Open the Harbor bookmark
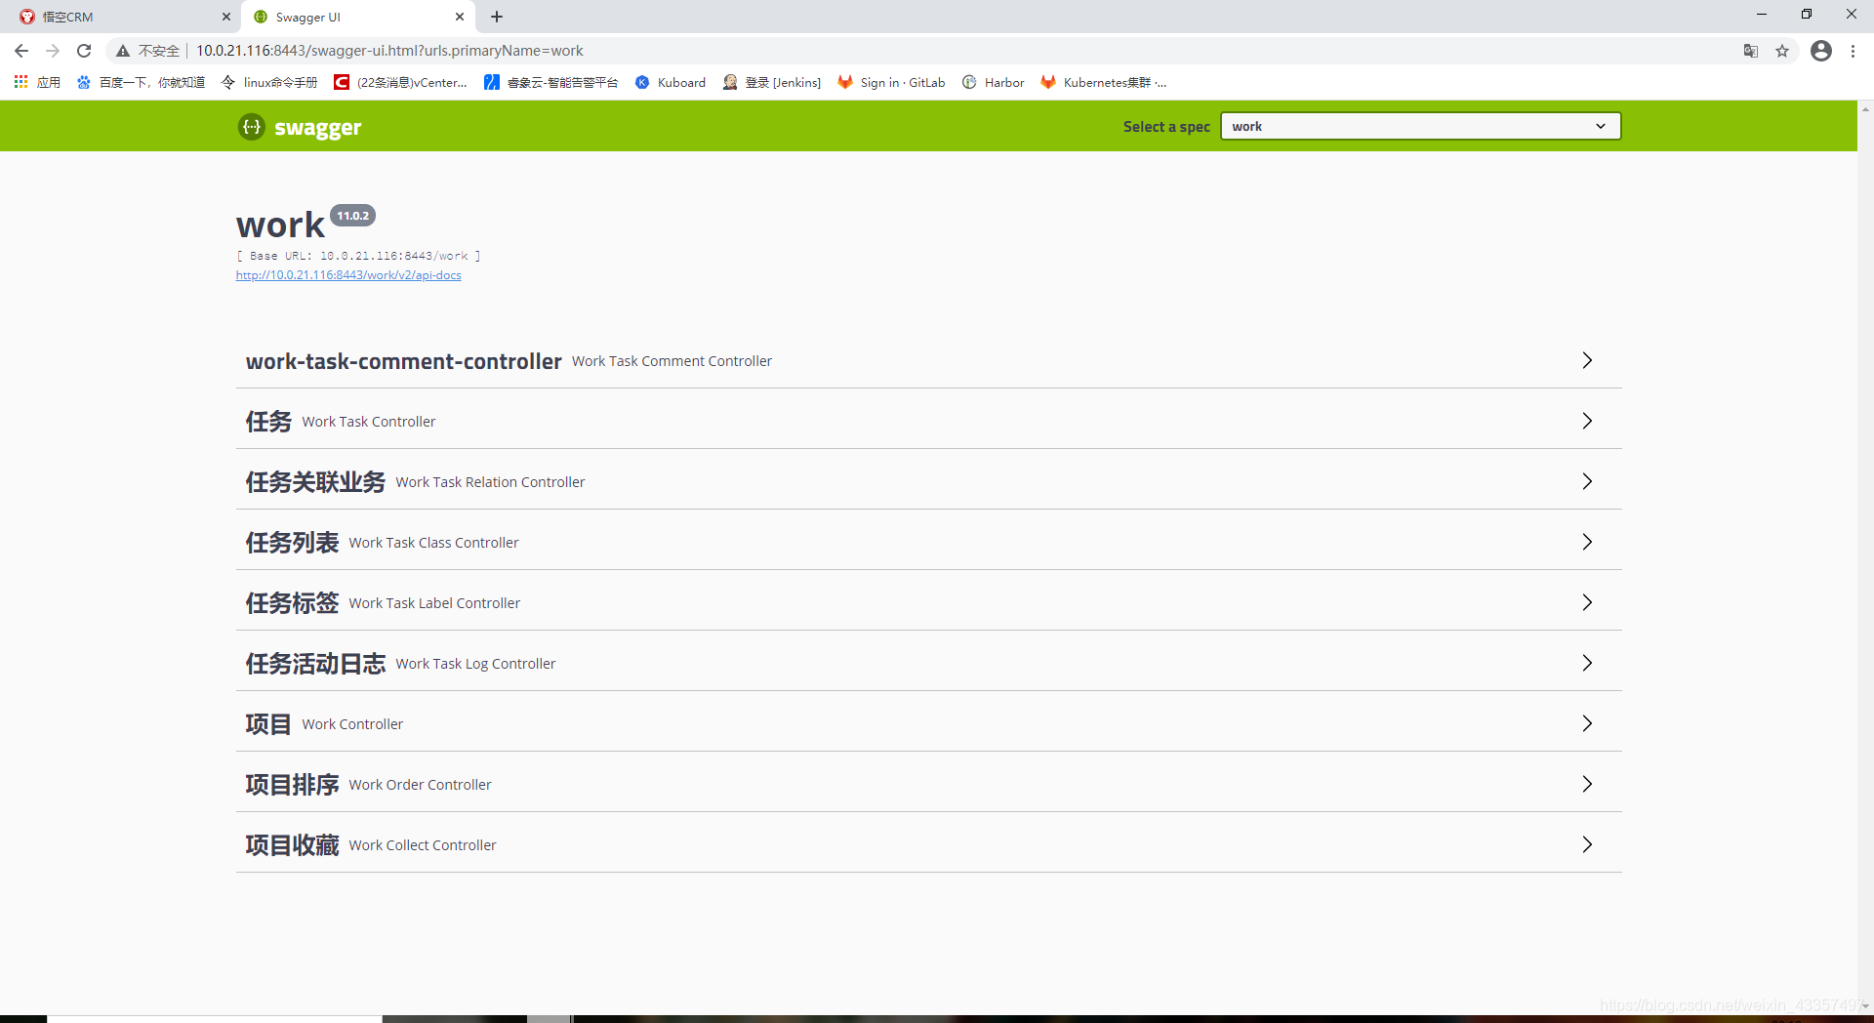1874x1023 pixels. coord(994,82)
